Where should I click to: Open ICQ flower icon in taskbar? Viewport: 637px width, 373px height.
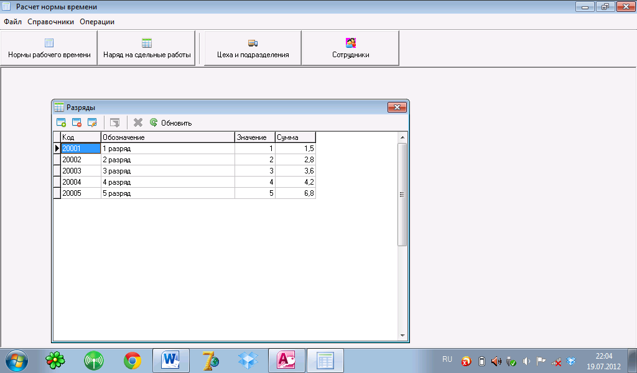(x=55, y=361)
